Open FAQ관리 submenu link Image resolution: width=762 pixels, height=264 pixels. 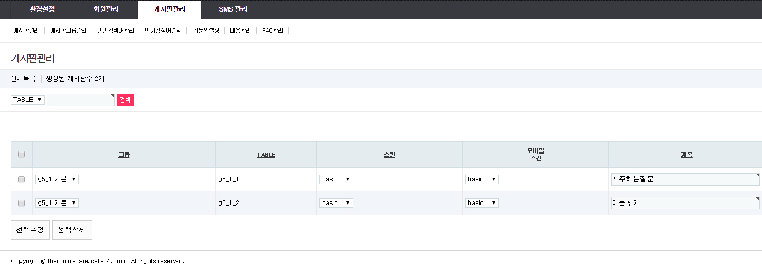pyautogui.click(x=273, y=31)
